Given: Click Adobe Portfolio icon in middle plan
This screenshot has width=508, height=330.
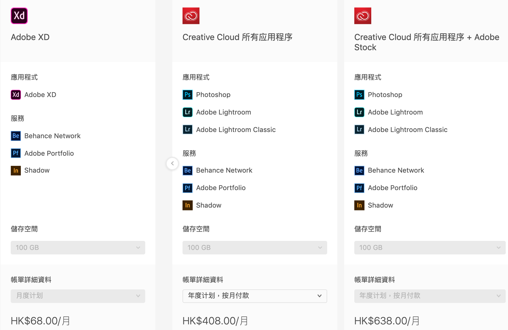Looking at the screenshot, I should pyautogui.click(x=188, y=188).
